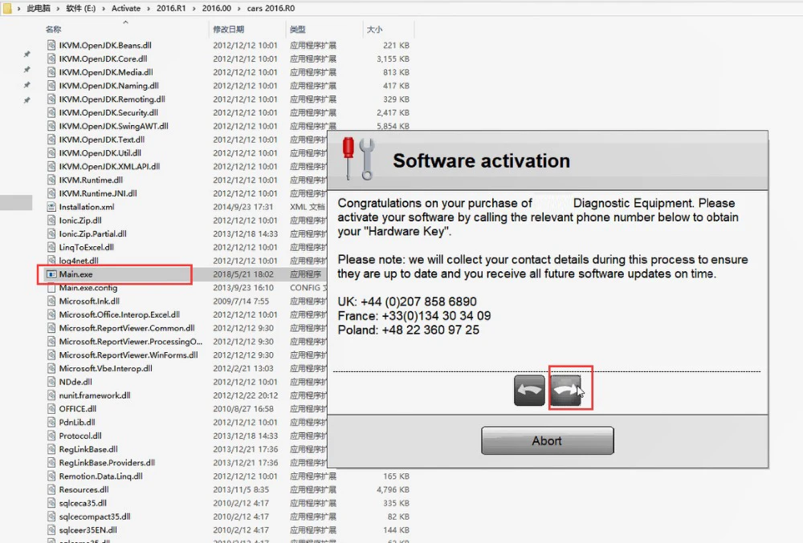Select IKVM.OpenJDK.Text.dll file
This screenshot has width=803, height=543.
102,140
